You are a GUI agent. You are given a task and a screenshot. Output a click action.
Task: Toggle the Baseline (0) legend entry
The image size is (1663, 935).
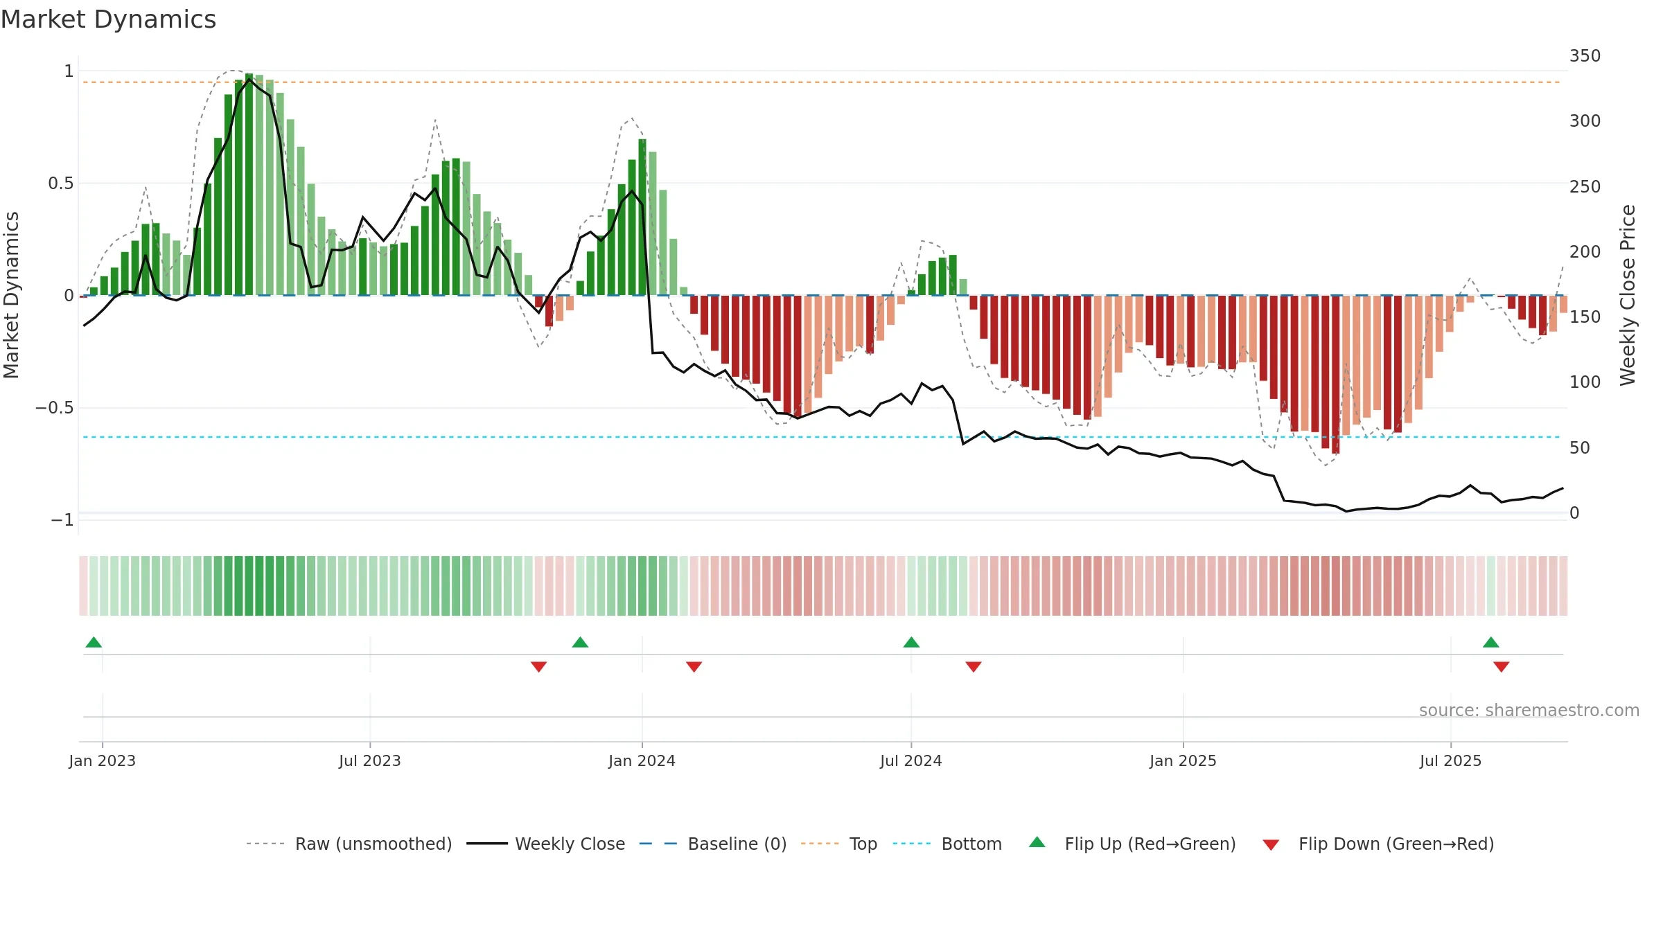click(713, 844)
